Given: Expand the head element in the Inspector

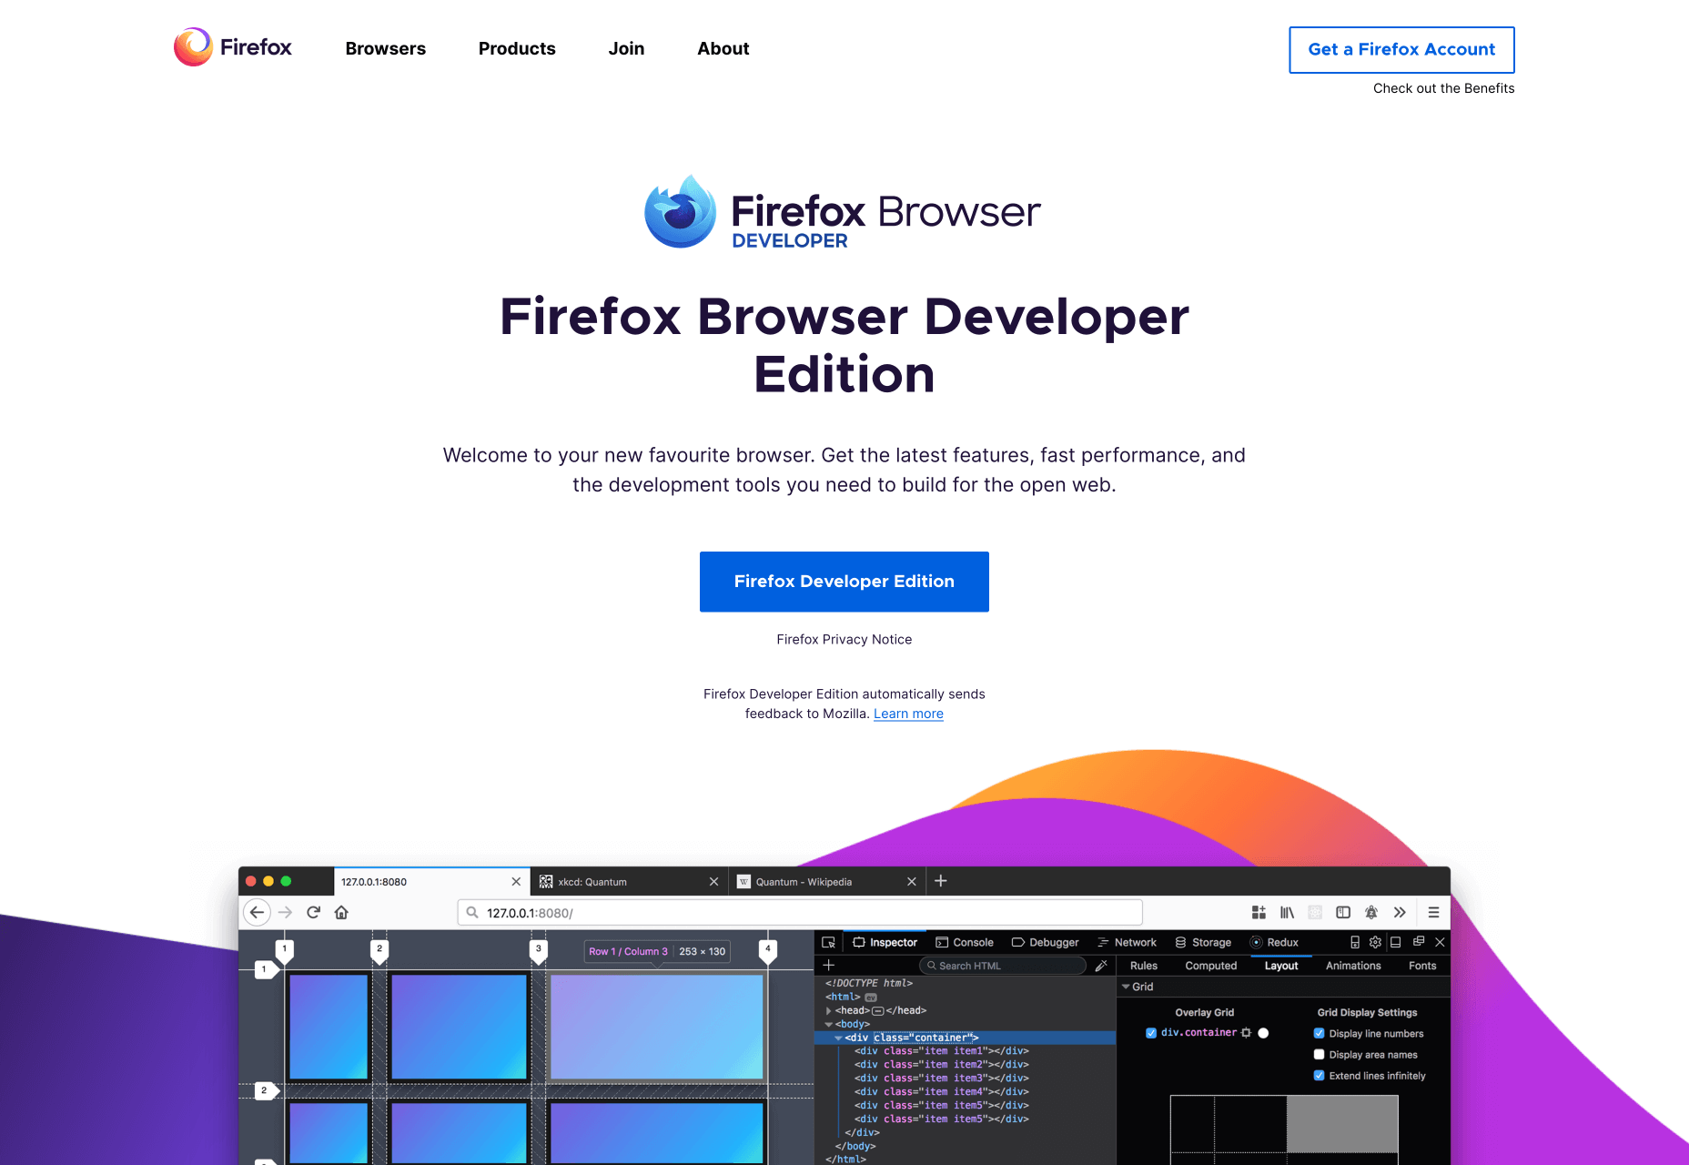Looking at the screenshot, I should coord(829,1010).
